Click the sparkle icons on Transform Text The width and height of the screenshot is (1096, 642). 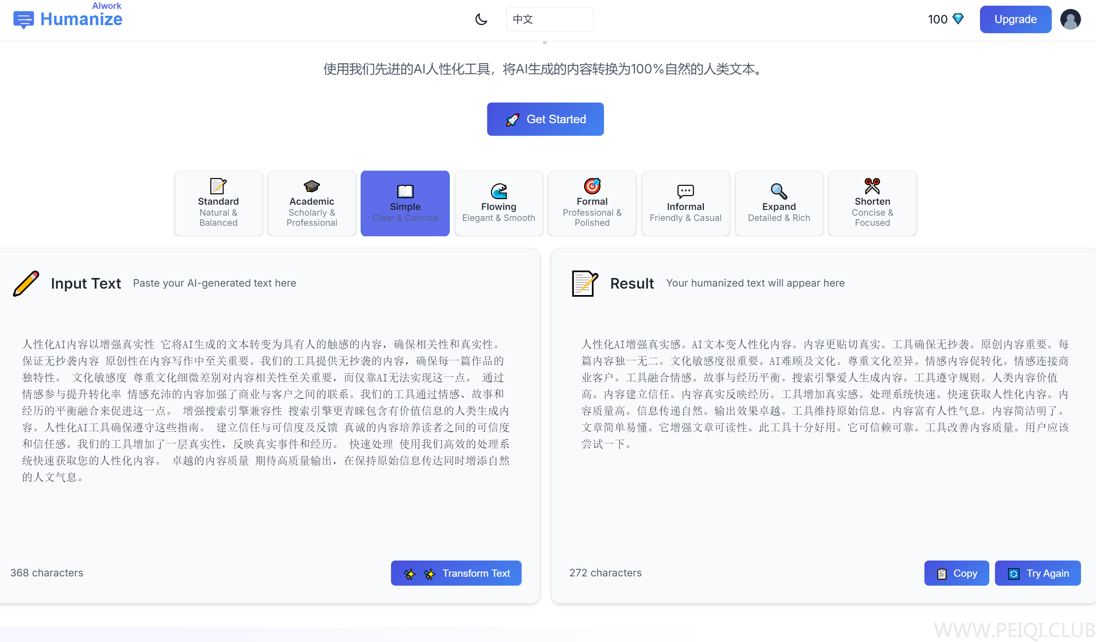pyautogui.click(x=419, y=574)
